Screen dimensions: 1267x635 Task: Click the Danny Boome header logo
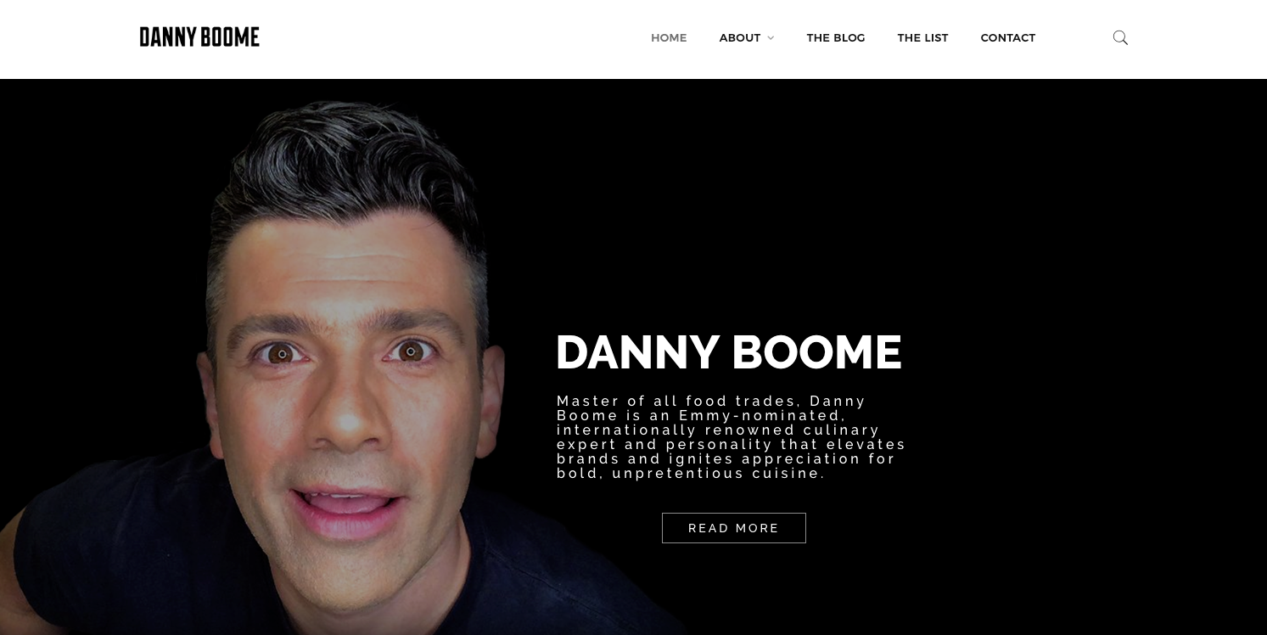click(x=199, y=37)
